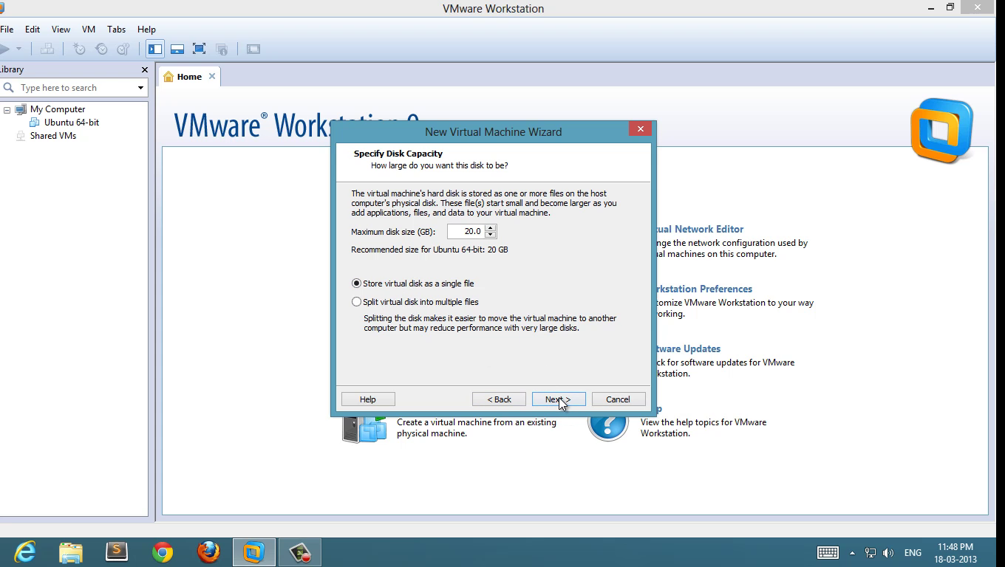Image resolution: width=1005 pixels, height=567 pixels.
Task: Open the power button dropdown arrow
Action: pos(18,49)
